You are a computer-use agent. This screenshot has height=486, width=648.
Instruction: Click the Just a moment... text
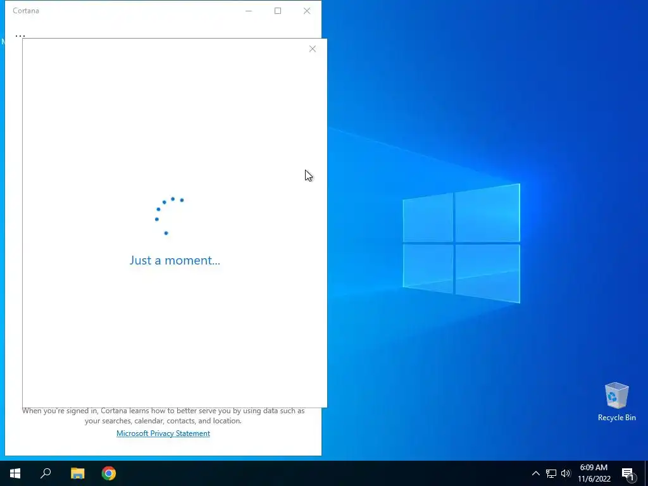(x=175, y=260)
